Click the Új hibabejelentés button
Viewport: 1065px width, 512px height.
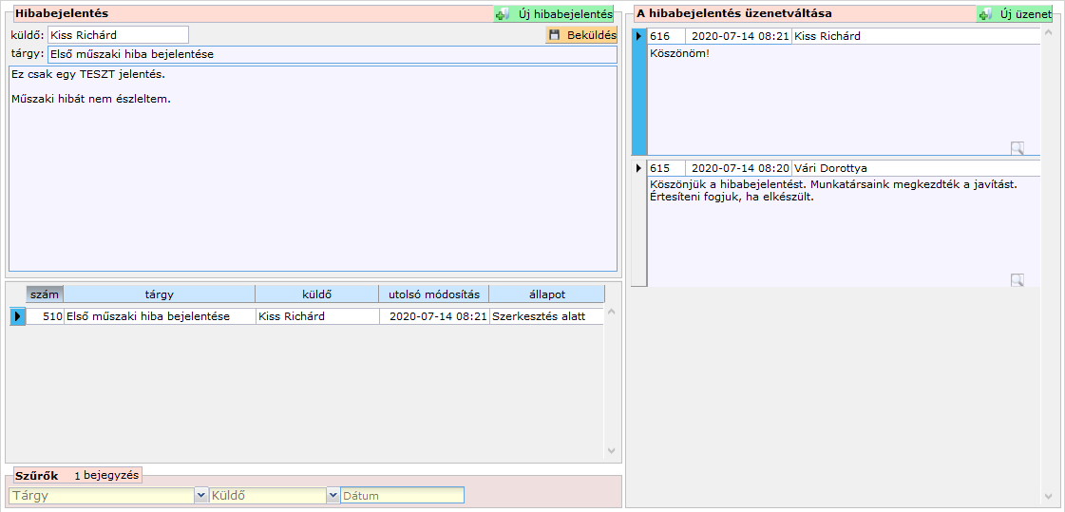555,14
